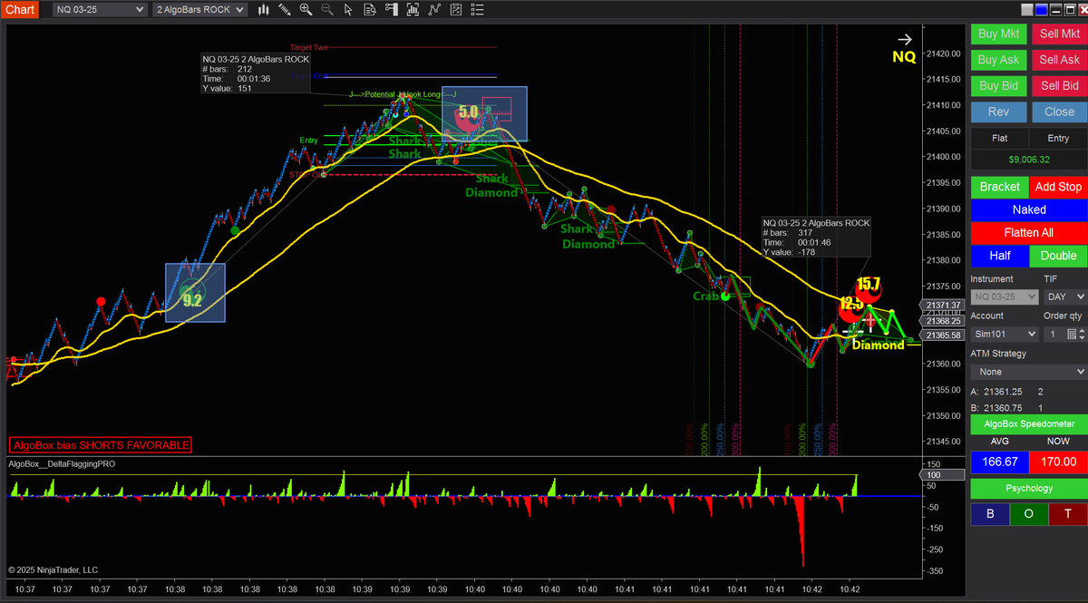Click the NOW 170.00 value box
The width and height of the screenshot is (1088, 603).
click(1059, 462)
